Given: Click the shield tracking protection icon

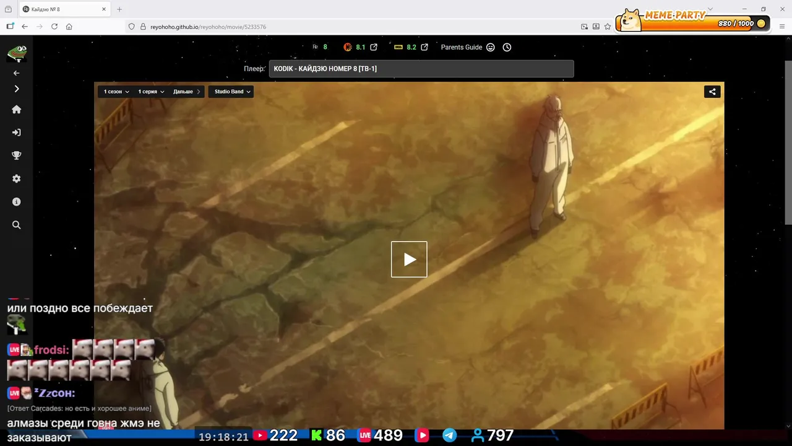Looking at the screenshot, I should click(132, 27).
